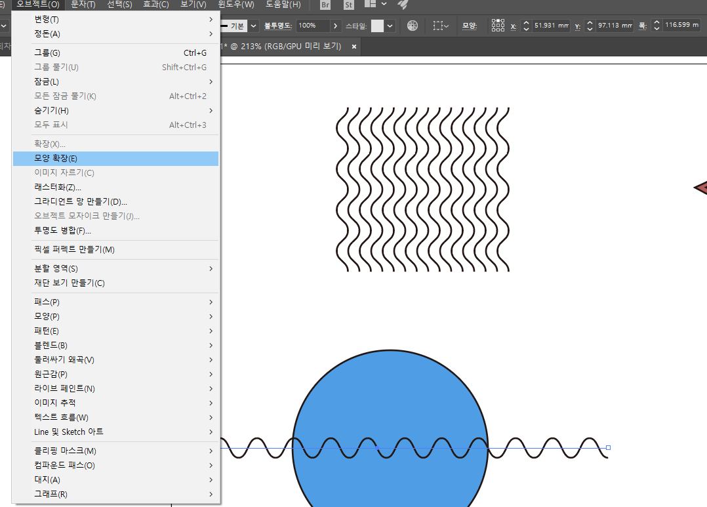Click the X: position label link
The width and height of the screenshot is (707, 507).
(514, 27)
